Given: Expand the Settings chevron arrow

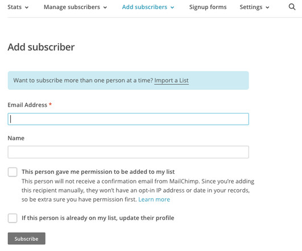Looking at the screenshot, I should point(267,7).
